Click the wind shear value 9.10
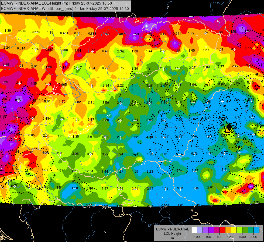This screenshot has width=264, height=242. coord(250,83)
